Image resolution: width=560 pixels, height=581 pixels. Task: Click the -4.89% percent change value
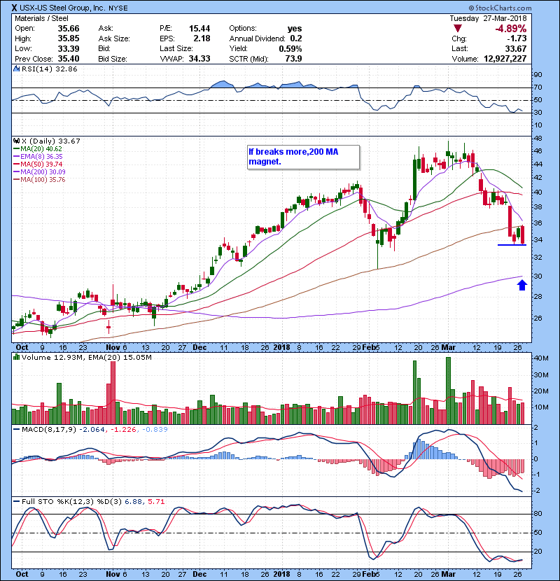coord(510,29)
